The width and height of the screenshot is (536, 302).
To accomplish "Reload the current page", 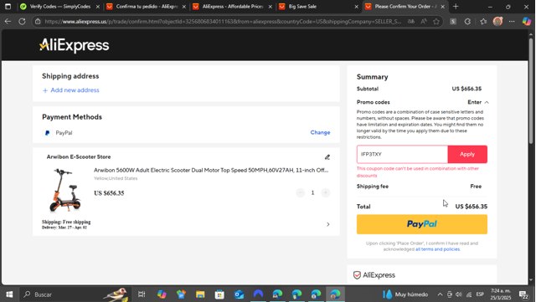I will coord(23,22).
